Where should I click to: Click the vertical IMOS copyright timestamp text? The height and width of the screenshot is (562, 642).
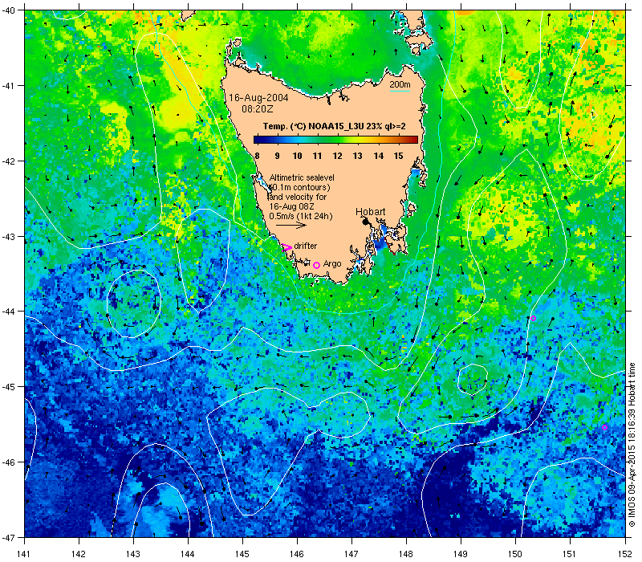tap(632, 446)
